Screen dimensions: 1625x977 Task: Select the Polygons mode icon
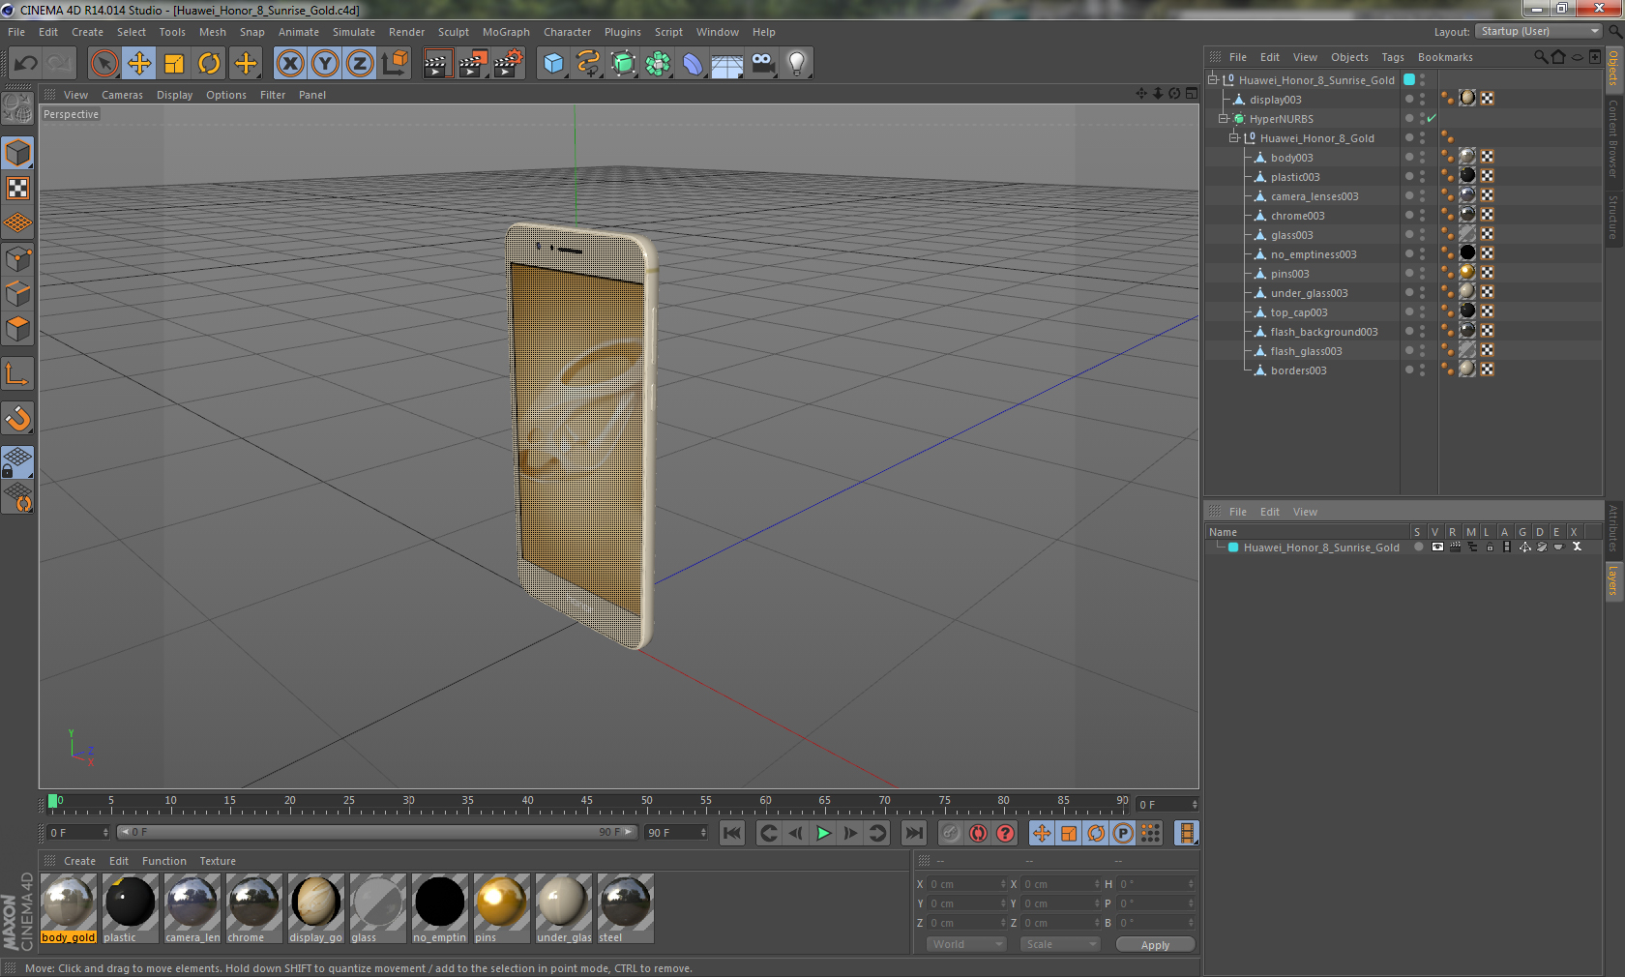tap(17, 329)
